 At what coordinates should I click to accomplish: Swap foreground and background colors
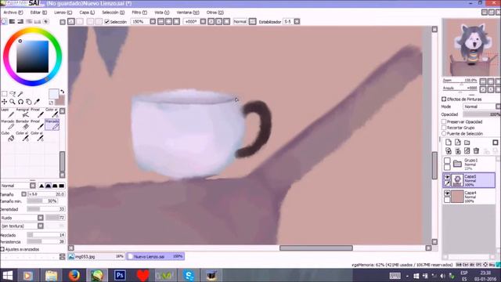click(x=63, y=92)
